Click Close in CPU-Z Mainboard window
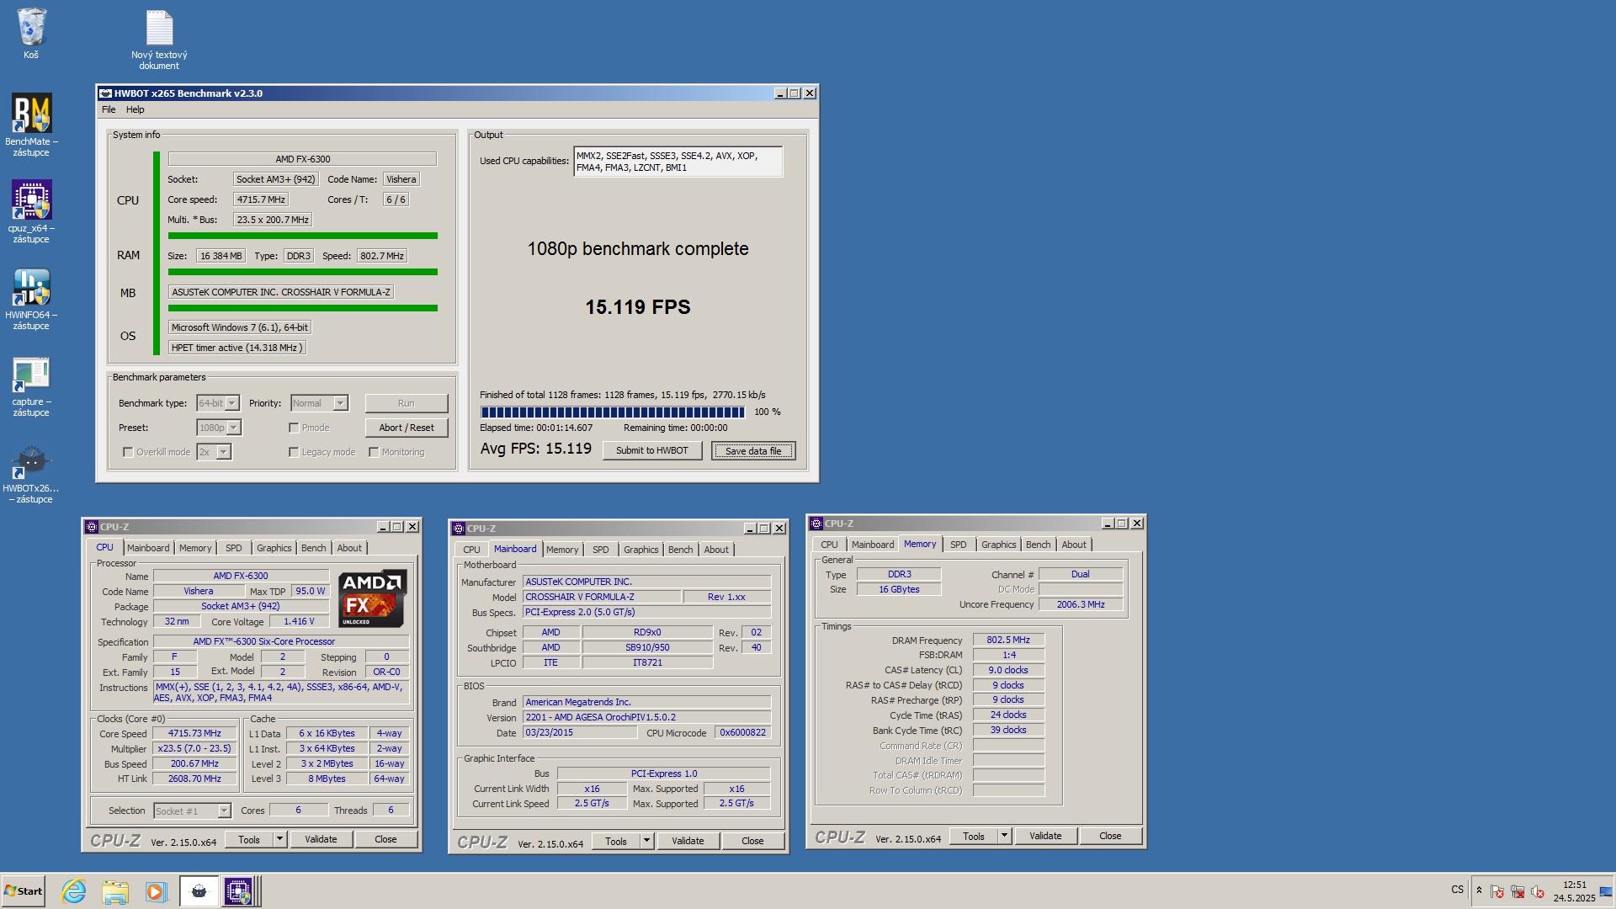 point(752,841)
